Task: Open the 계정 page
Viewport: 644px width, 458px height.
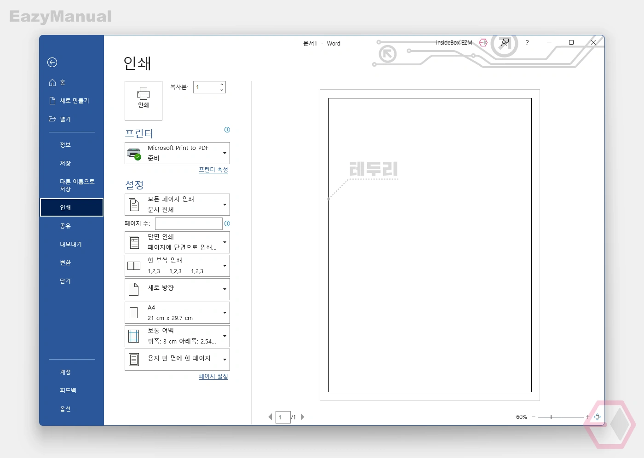Action: pos(71,372)
